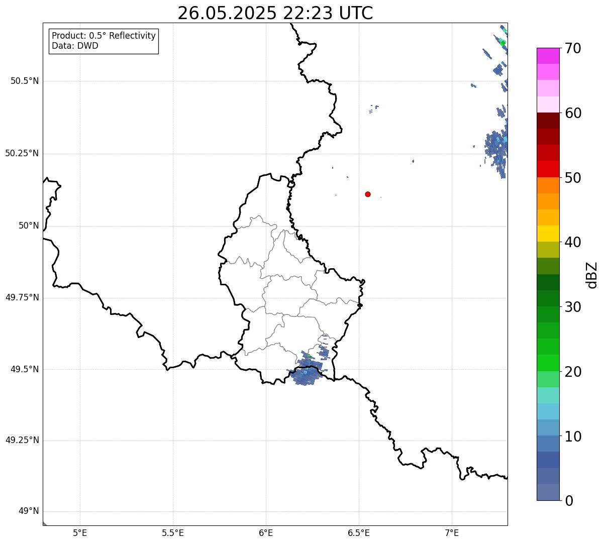The height and width of the screenshot is (543, 604).
Task: Click the green echo pixel at top-right corner
Action: coord(503,43)
